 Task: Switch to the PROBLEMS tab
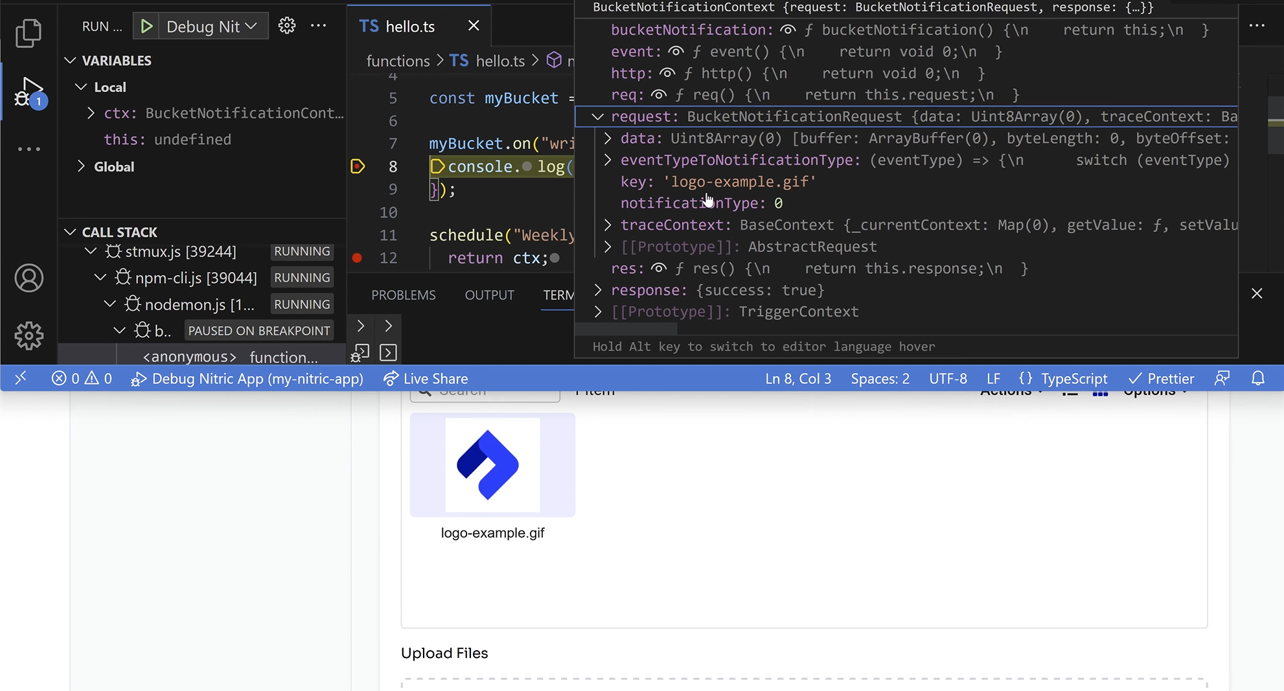(x=403, y=295)
